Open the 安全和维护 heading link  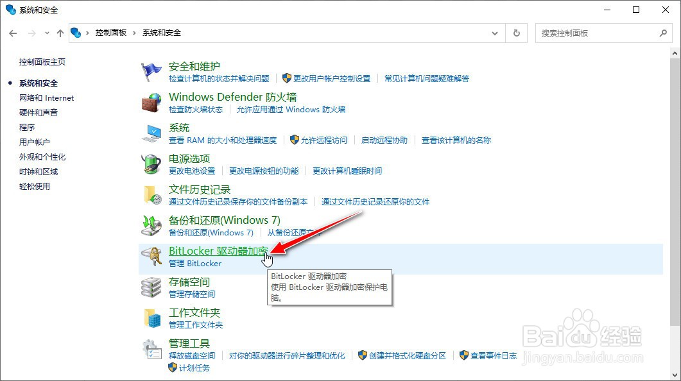[194, 67]
